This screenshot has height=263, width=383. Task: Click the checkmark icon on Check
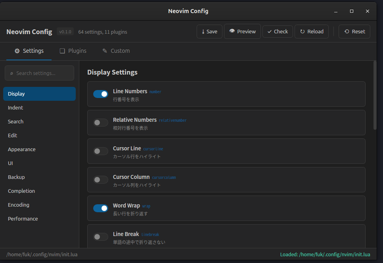[x=270, y=32]
